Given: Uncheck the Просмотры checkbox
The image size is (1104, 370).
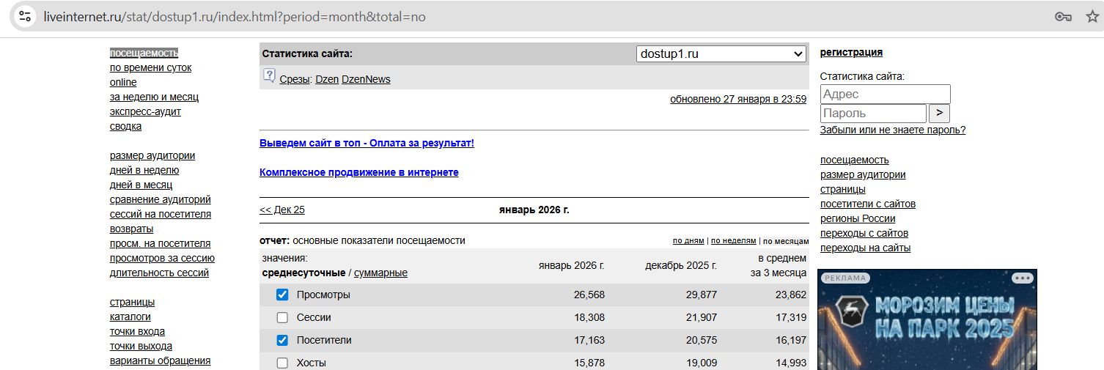Looking at the screenshot, I should click(282, 295).
